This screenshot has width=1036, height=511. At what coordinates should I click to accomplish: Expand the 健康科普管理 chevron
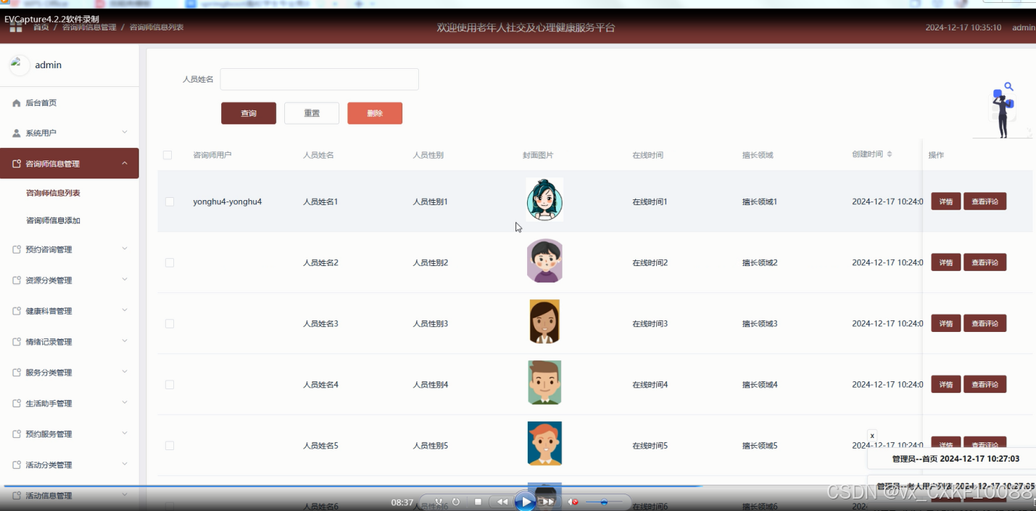coord(125,310)
